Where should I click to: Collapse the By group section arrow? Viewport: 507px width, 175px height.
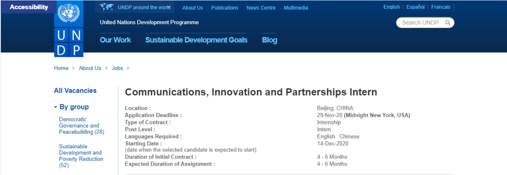click(x=55, y=107)
